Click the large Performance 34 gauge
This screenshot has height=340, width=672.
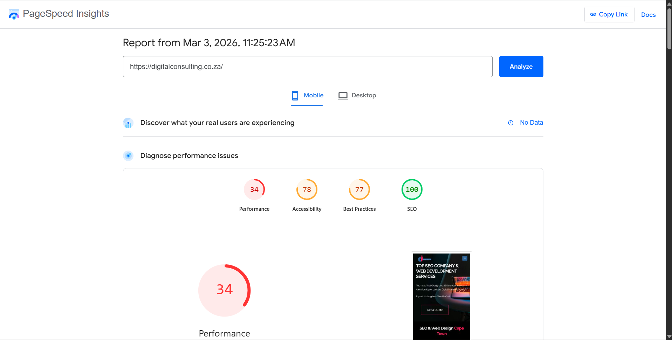pyautogui.click(x=225, y=290)
